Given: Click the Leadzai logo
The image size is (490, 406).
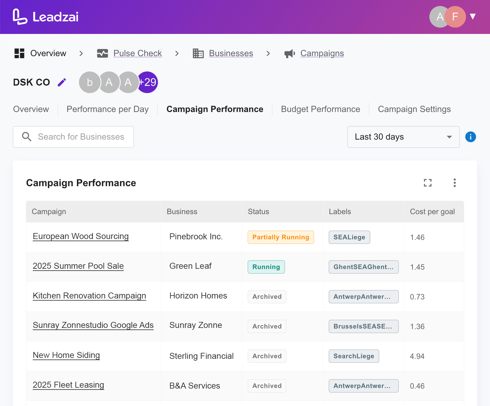Looking at the screenshot, I should click(x=46, y=17).
